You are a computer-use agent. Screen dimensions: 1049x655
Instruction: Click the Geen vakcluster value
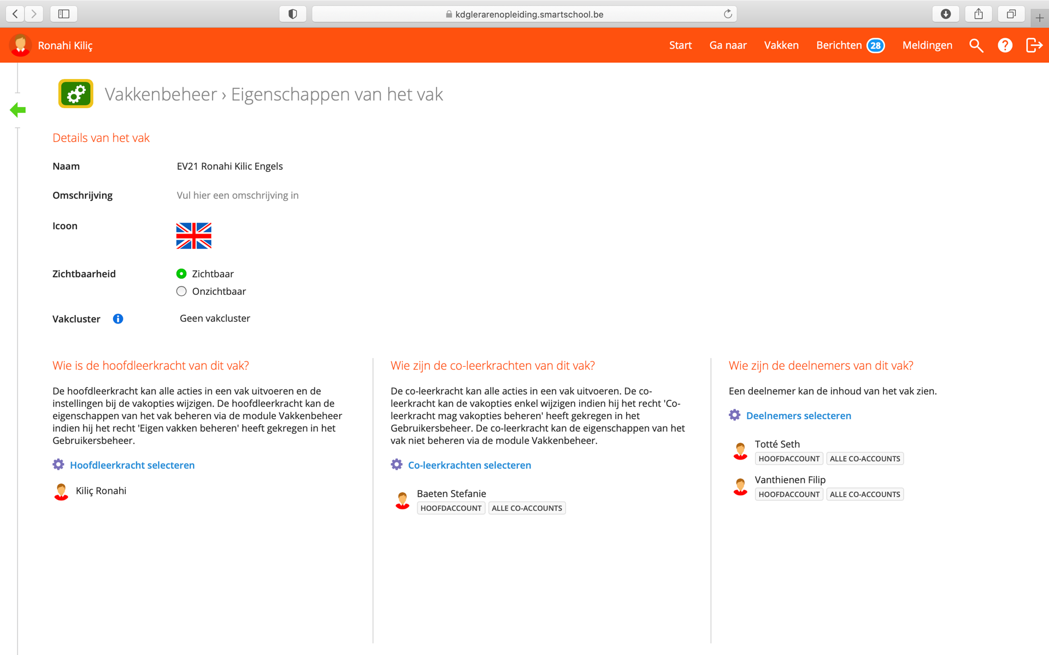[x=215, y=318]
